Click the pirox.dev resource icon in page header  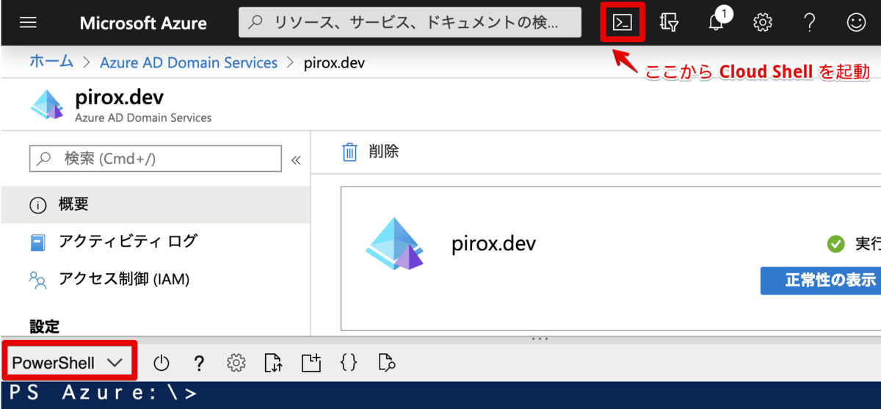pos(48,105)
